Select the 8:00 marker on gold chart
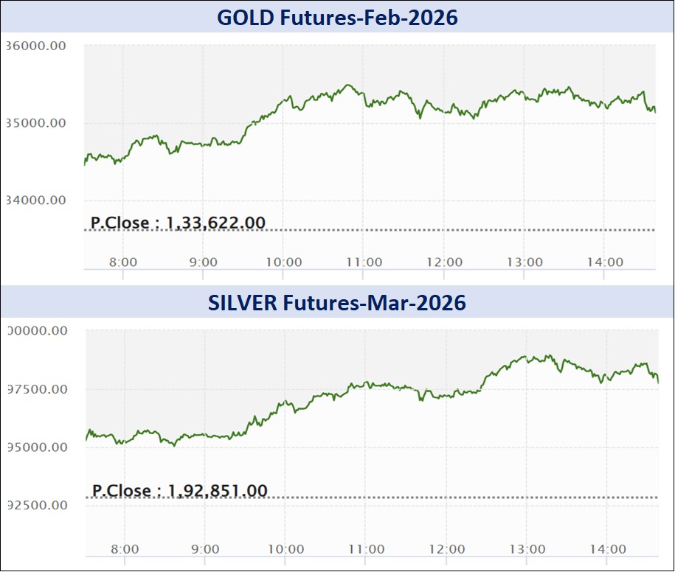Image resolution: width=675 pixels, height=572 pixels. coord(123,262)
